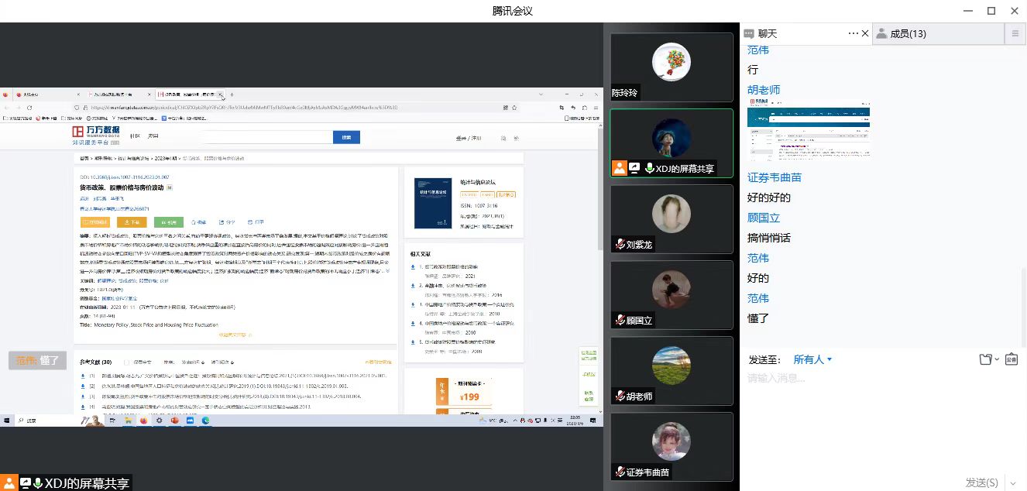Open the announcement (公告) icon above the message box
The image size is (1027, 491).
click(1011, 359)
